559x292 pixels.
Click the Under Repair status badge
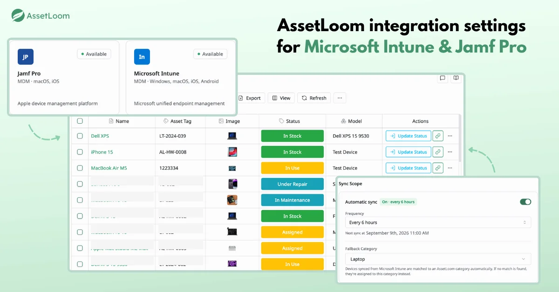pos(292,184)
